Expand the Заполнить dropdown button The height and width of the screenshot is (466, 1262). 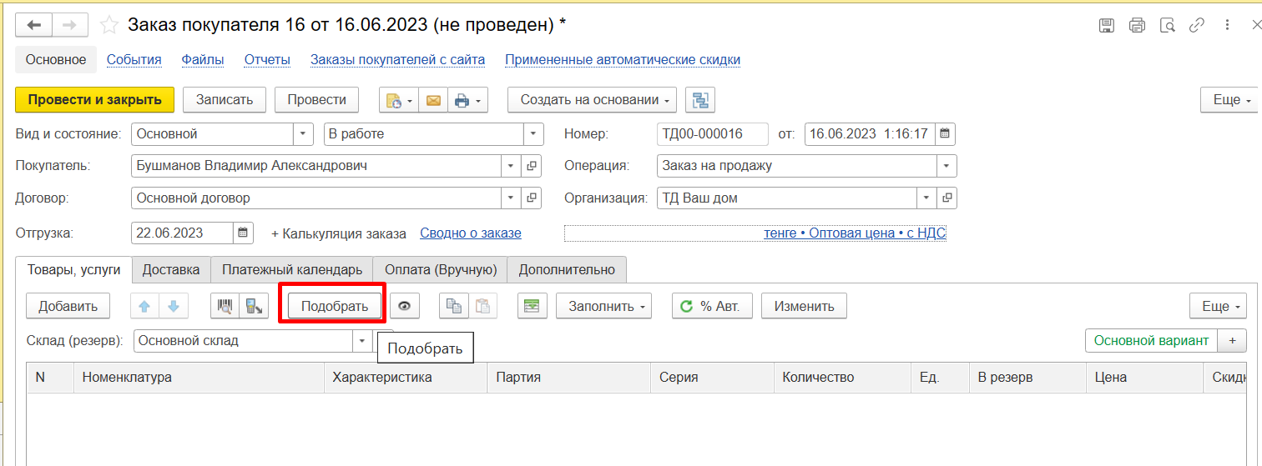coord(603,306)
